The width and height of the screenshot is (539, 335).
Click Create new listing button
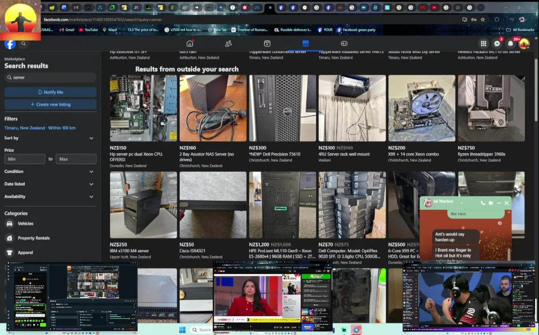pos(50,104)
